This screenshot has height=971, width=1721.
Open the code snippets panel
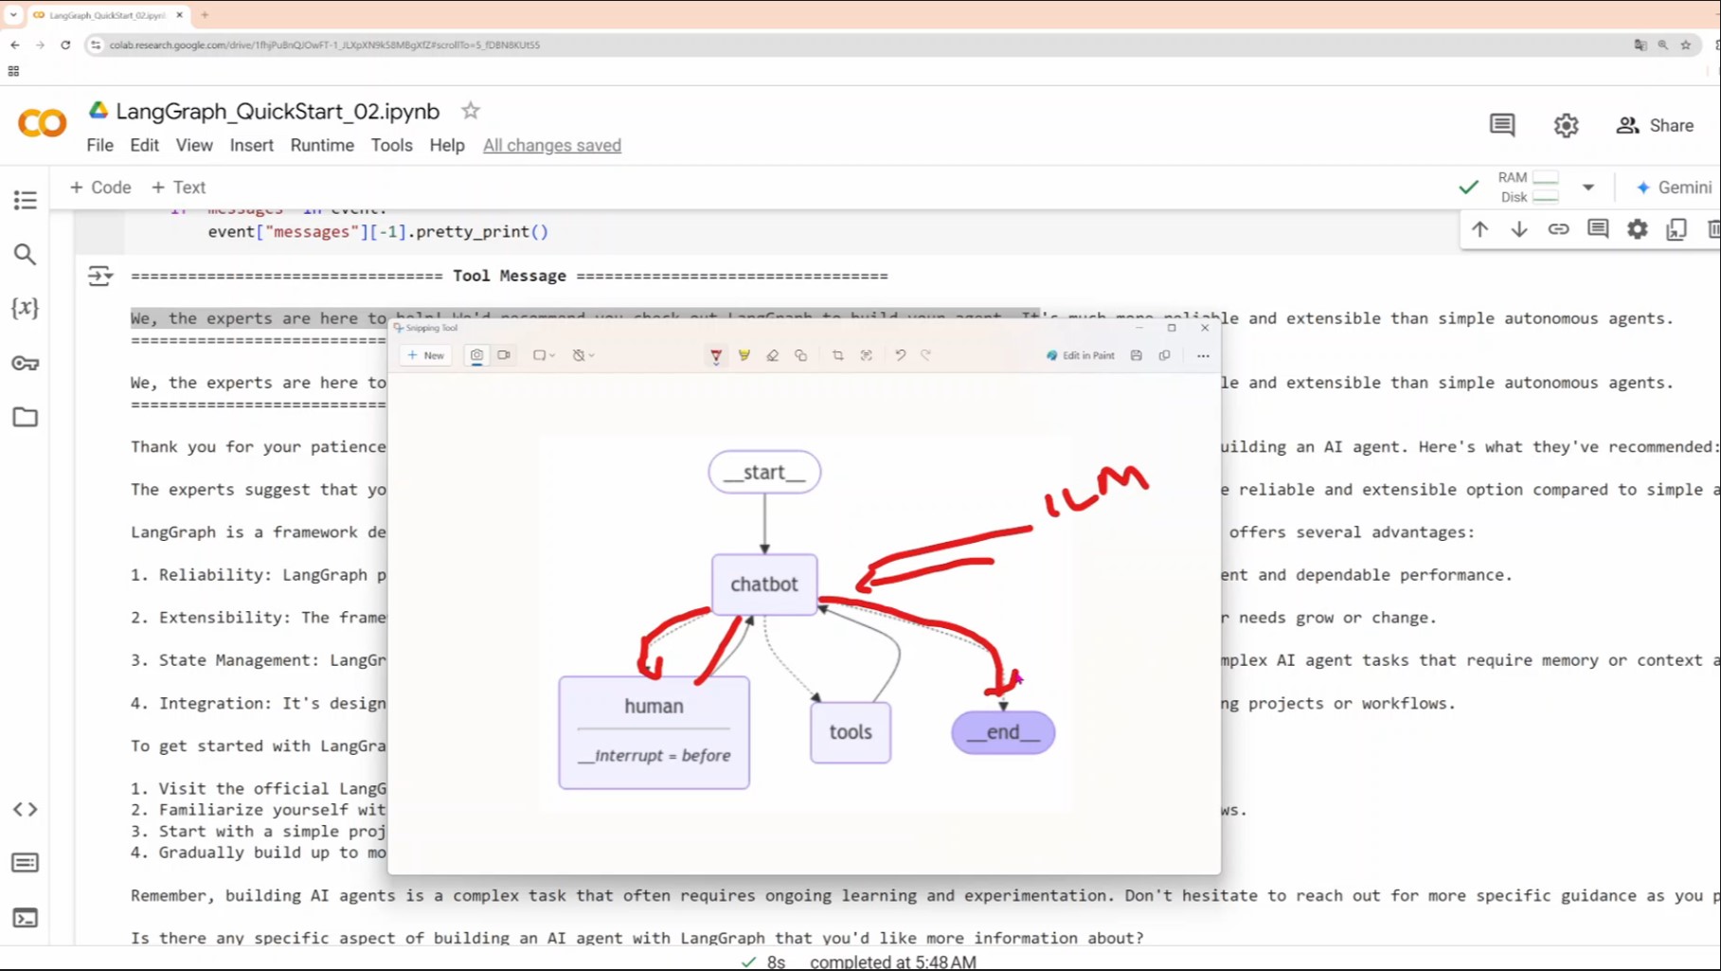(x=26, y=809)
